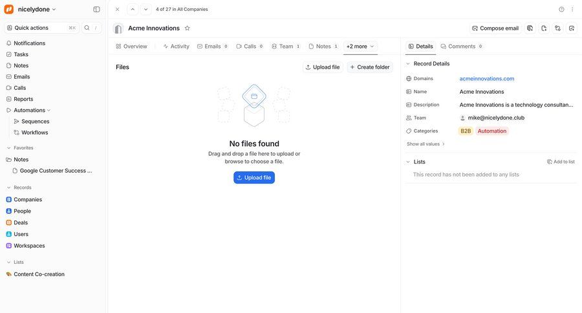
Task: Open Workspaces records
Action: 29,246
